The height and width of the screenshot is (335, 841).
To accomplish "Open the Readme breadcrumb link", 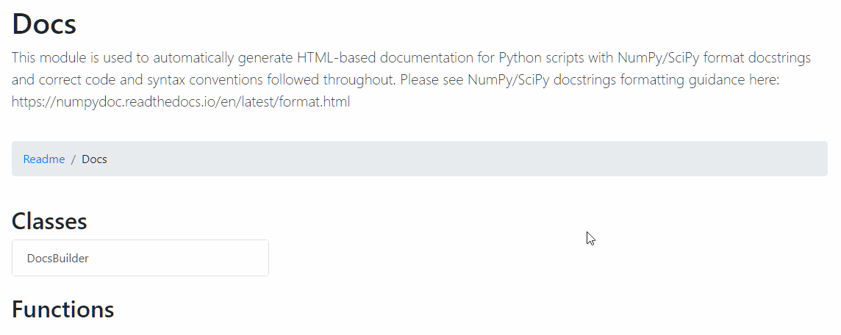I will click(44, 159).
